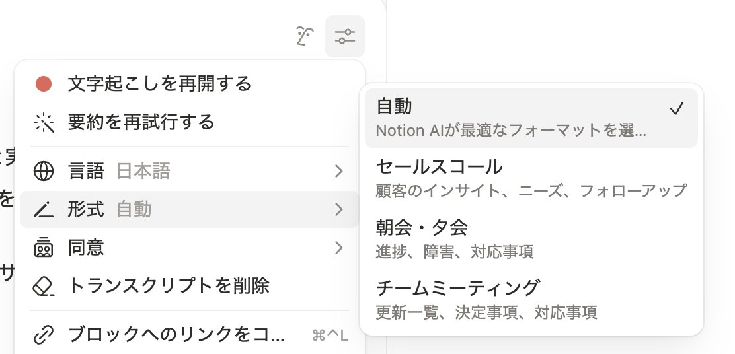The height and width of the screenshot is (354, 735).
Task: Select the セールスコール format option
Action: (531, 178)
